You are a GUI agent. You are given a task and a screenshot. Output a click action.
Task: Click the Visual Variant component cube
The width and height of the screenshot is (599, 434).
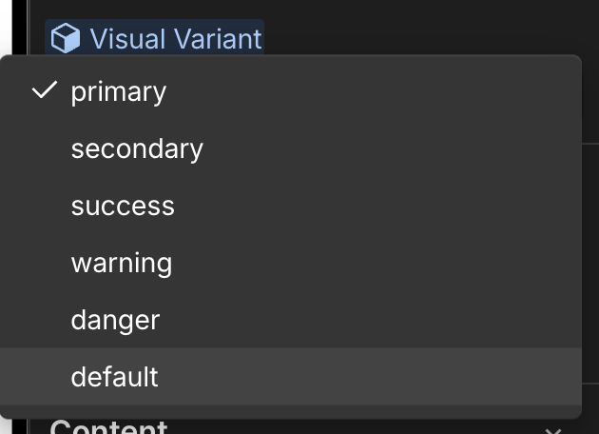click(66, 39)
